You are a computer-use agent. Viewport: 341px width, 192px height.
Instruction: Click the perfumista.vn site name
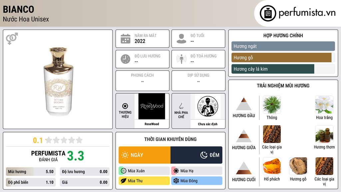pos(307,13)
